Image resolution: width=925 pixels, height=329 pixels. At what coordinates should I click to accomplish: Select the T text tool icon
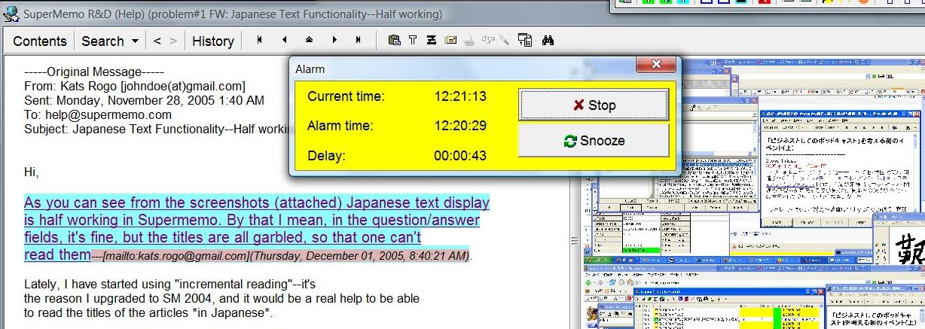(413, 41)
